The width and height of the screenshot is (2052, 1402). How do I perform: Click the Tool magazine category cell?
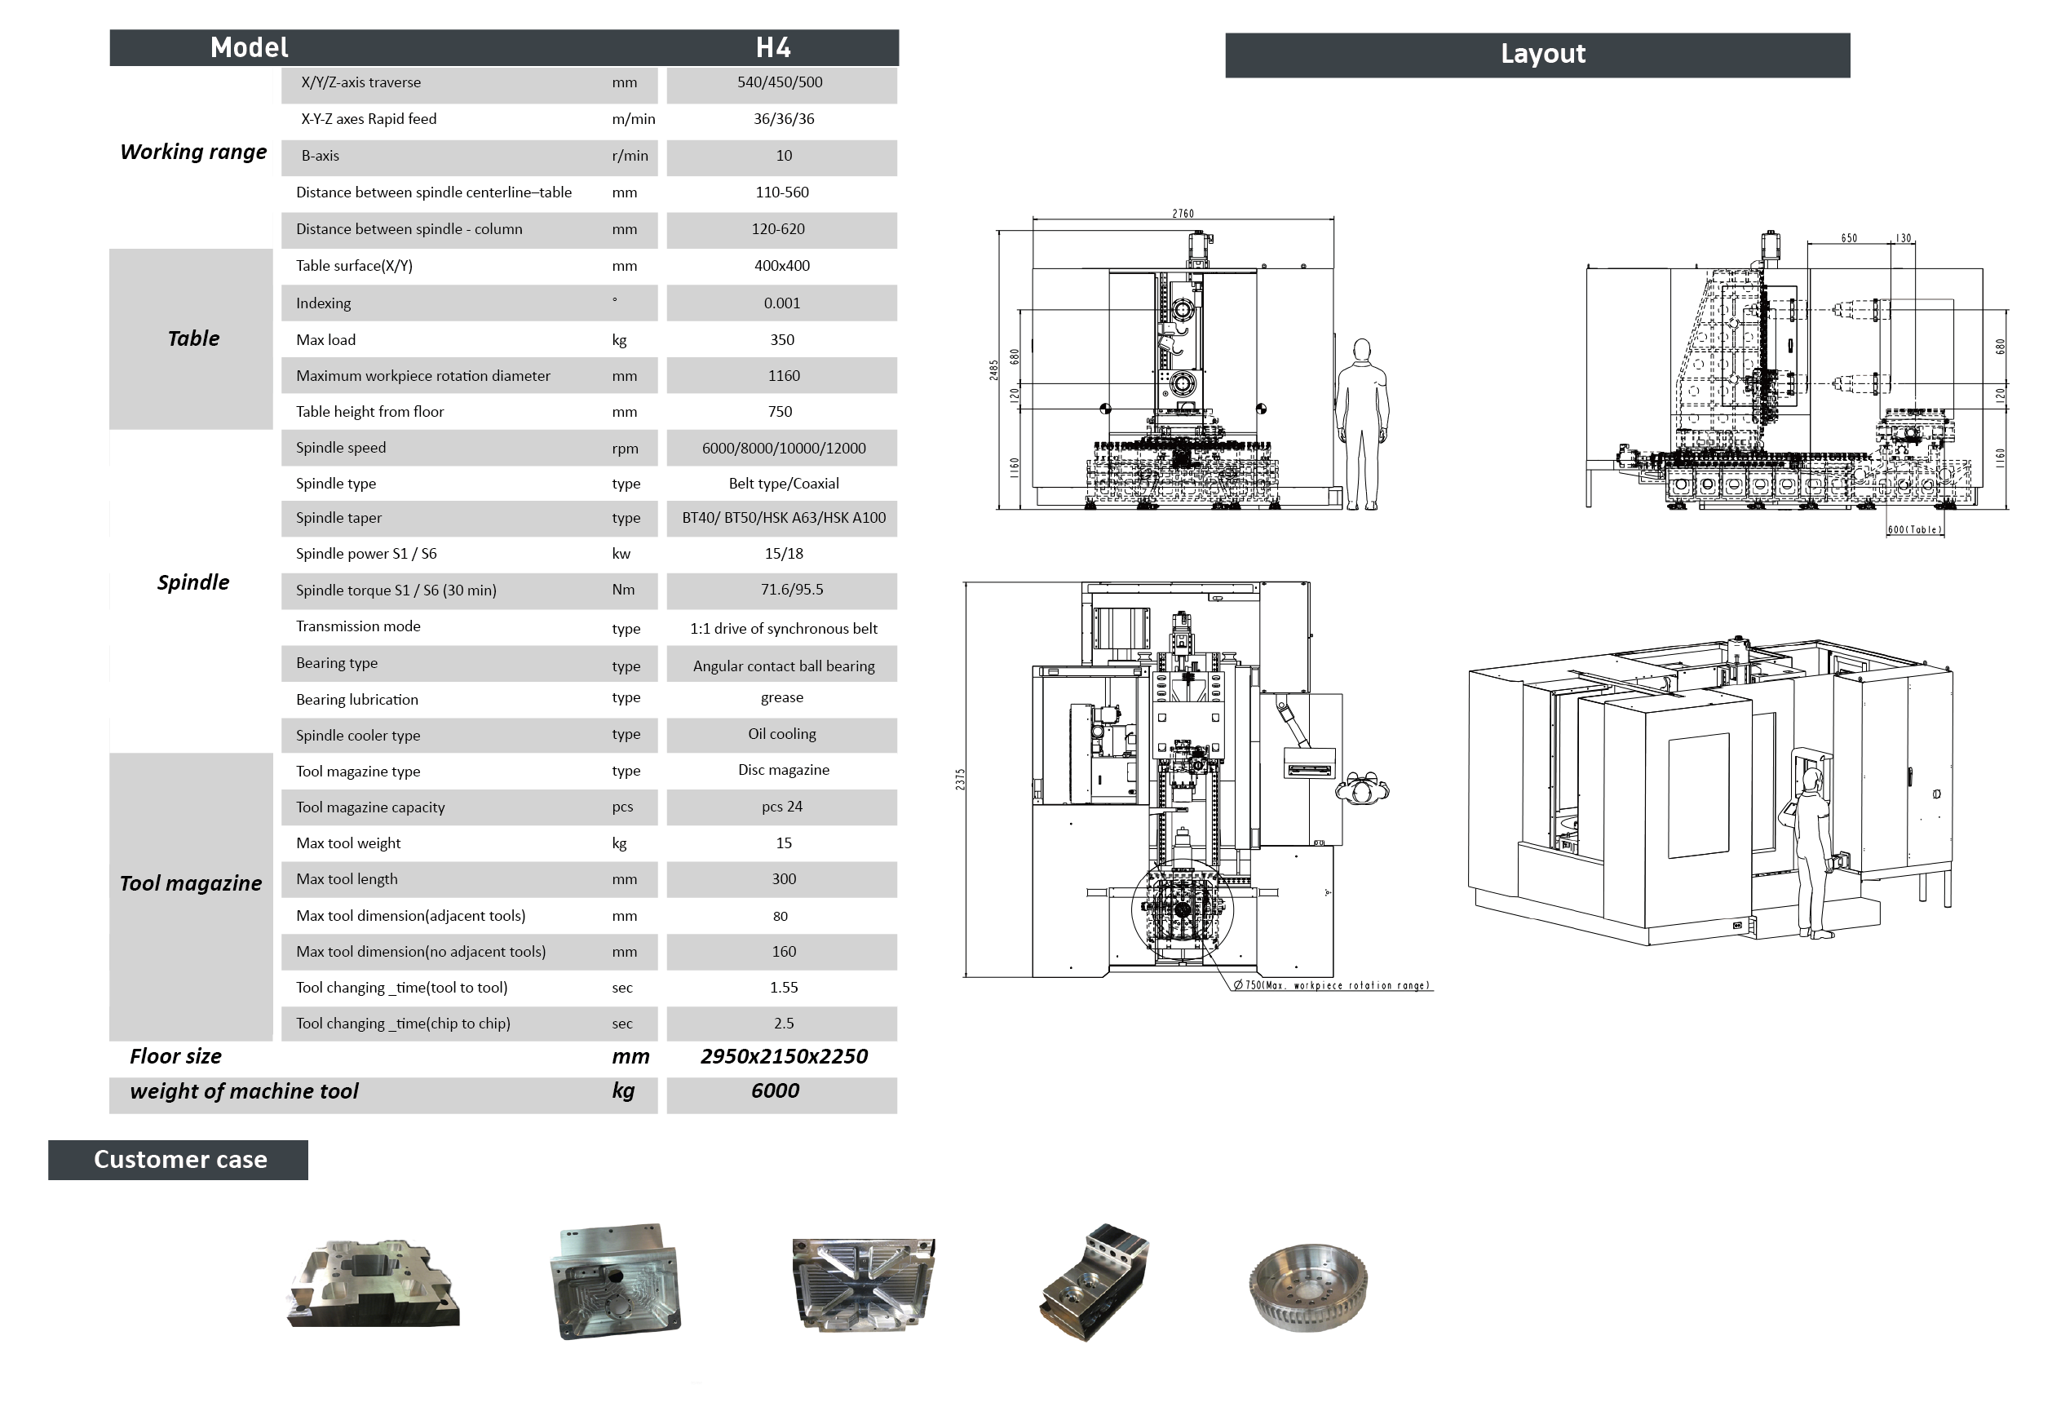click(x=191, y=884)
